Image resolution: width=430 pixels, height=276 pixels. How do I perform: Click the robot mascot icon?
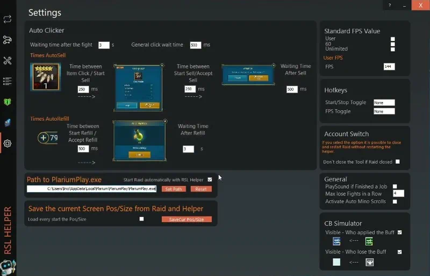(x=8, y=267)
